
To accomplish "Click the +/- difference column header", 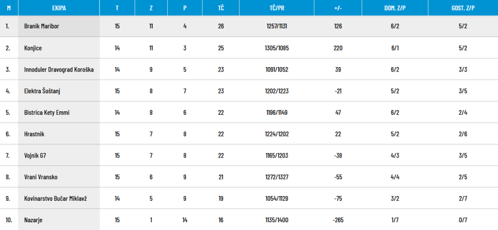I will (x=338, y=8).
